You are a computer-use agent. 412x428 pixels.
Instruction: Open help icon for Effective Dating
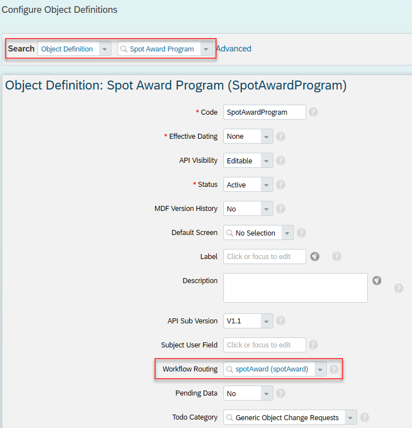280,136
